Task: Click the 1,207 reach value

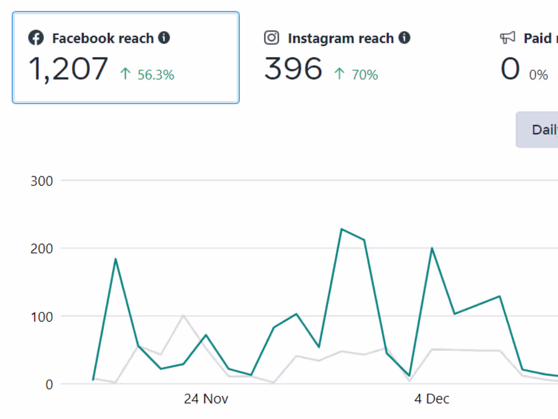Action: point(68,69)
